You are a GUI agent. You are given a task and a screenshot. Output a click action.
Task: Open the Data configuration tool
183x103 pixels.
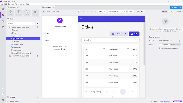pyautogui.click(x=11, y=12)
